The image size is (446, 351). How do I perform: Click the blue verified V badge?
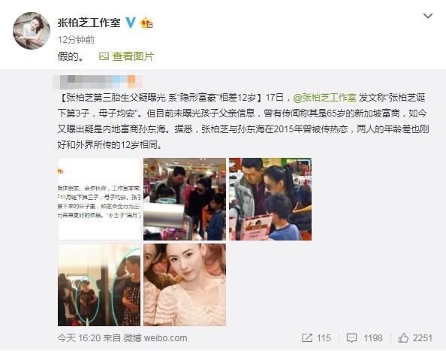[131, 23]
